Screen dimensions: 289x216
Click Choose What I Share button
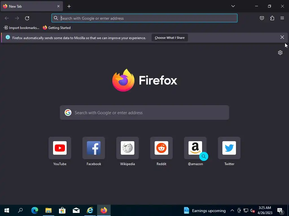(170, 38)
